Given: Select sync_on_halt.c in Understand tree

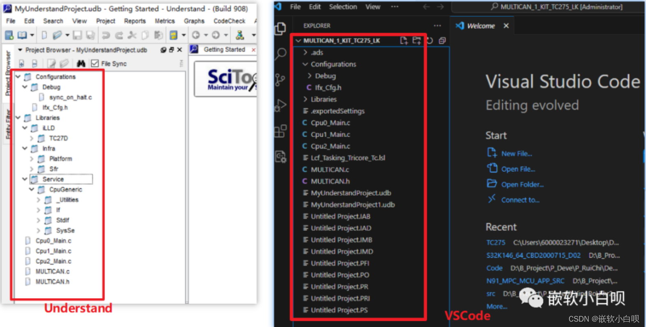Looking at the screenshot, I should (x=70, y=97).
